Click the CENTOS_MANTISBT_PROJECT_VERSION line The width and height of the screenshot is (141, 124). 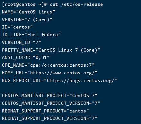click(51, 103)
